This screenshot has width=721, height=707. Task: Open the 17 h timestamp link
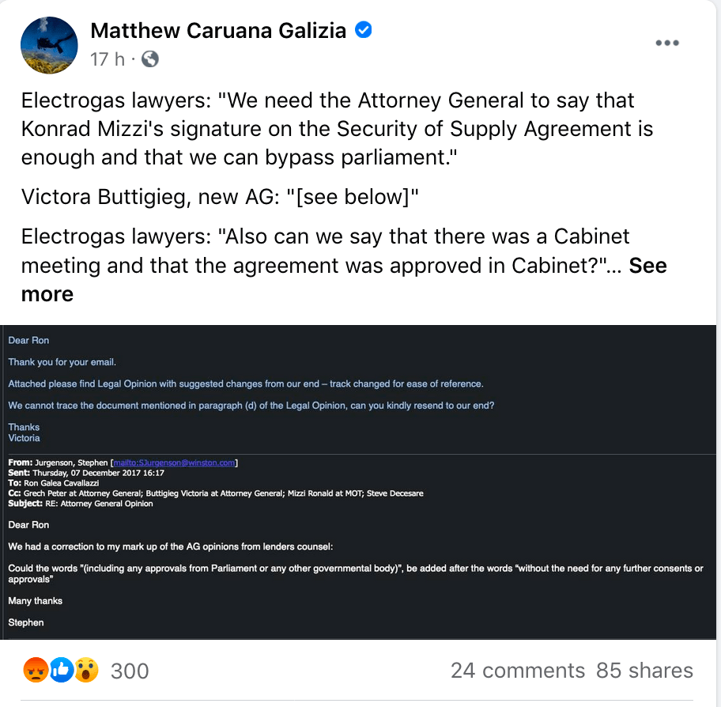pos(108,59)
